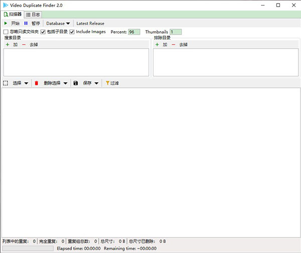This screenshot has width=301, height=253.
Task: Click 加 under 排除目录
Action: 165,45
